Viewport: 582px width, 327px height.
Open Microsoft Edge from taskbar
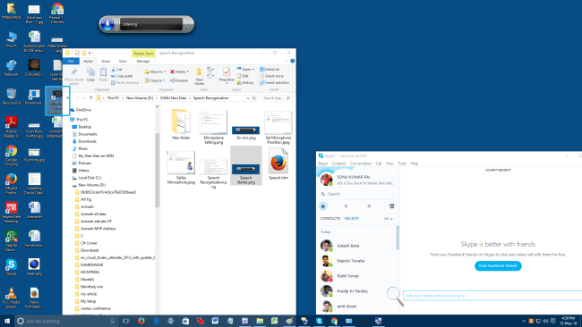(x=156, y=321)
